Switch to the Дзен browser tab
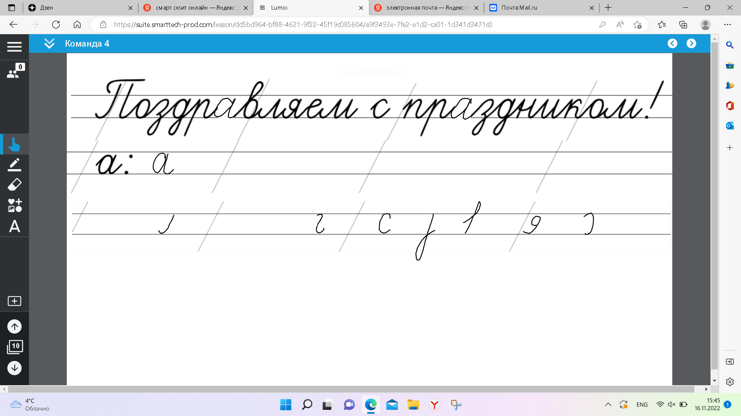 [81, 8]
